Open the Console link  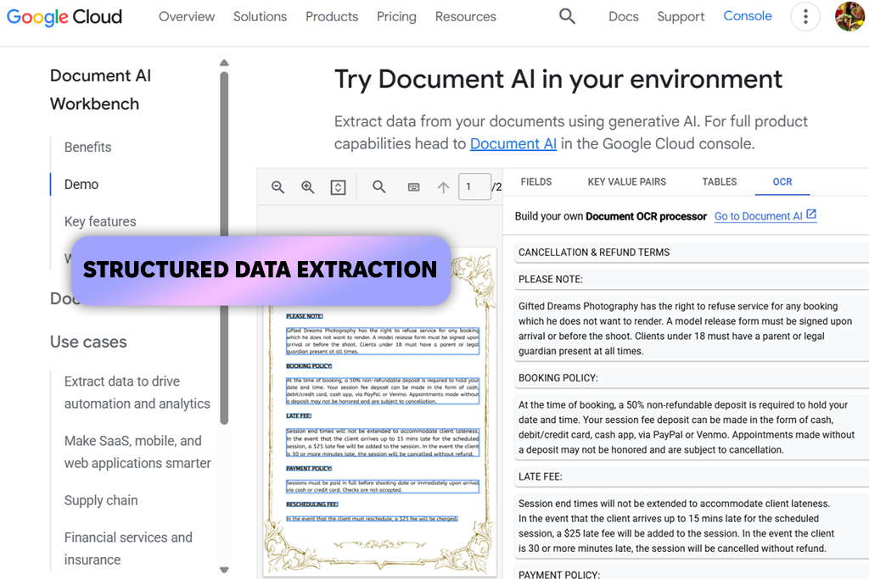[748, 16]
